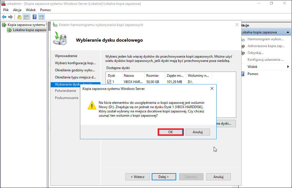Image resolution: width=292 pixels, height=188 pixels.
Task: Toggle the show/hide console tree icon
Action: coord(26,17)
